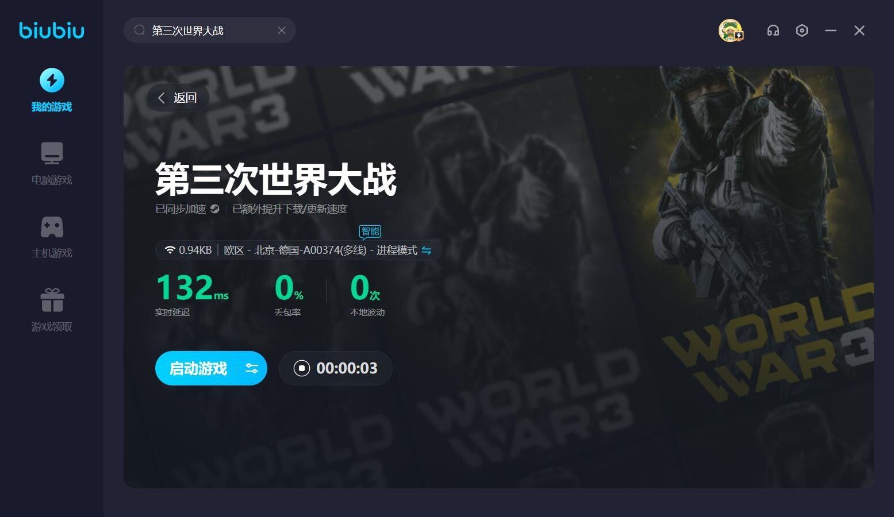Launch the game with 启动游戏
The width and height of the screenshot is (894, 517).
point(198,368)
